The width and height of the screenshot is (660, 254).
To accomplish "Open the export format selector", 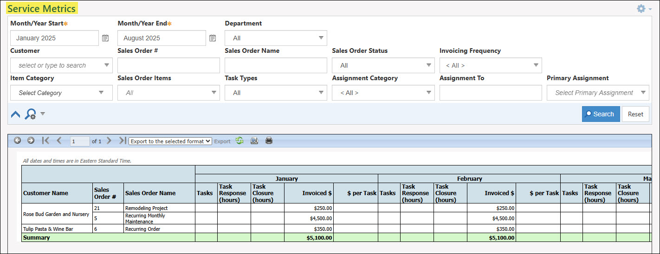I will pos(170,141).
